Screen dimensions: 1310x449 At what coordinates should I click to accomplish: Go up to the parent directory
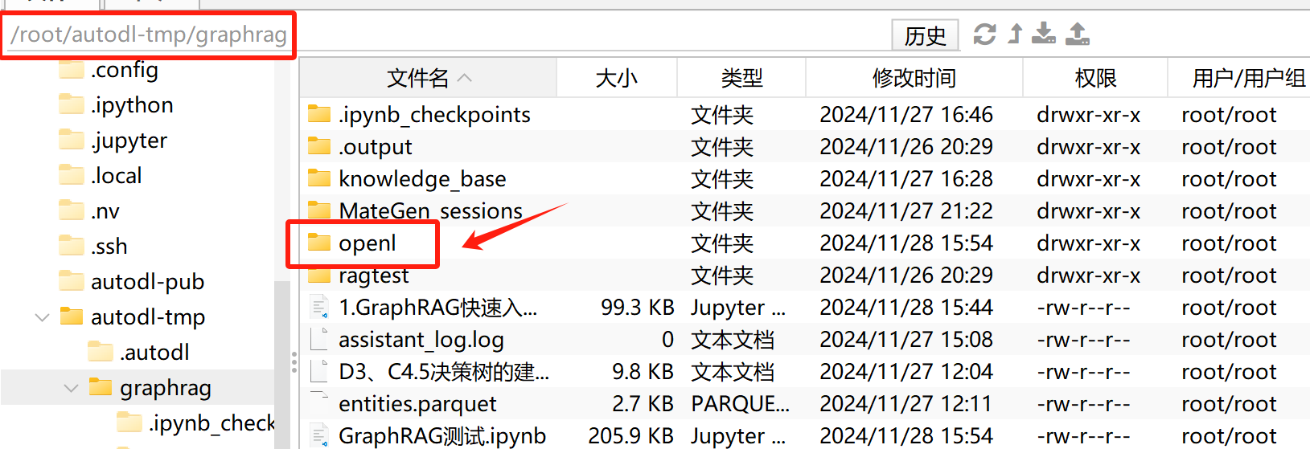click(x=1016, y=34)
